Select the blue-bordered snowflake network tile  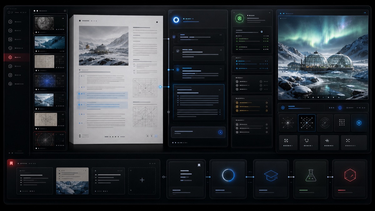coord(307,123)
